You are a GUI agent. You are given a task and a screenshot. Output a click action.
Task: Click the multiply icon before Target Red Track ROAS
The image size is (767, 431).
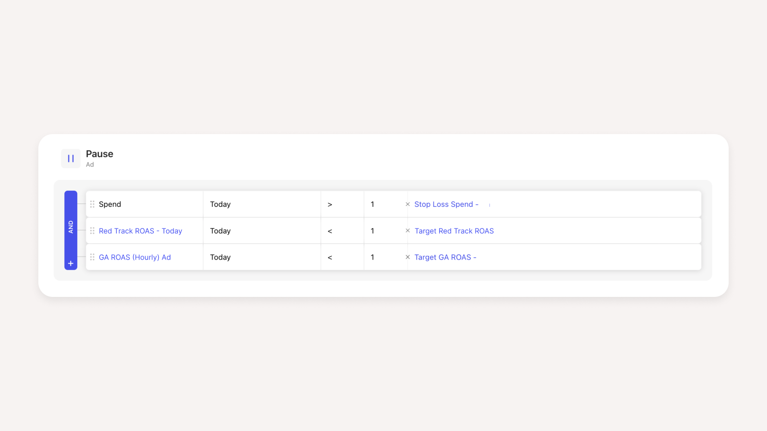[408, 231]
